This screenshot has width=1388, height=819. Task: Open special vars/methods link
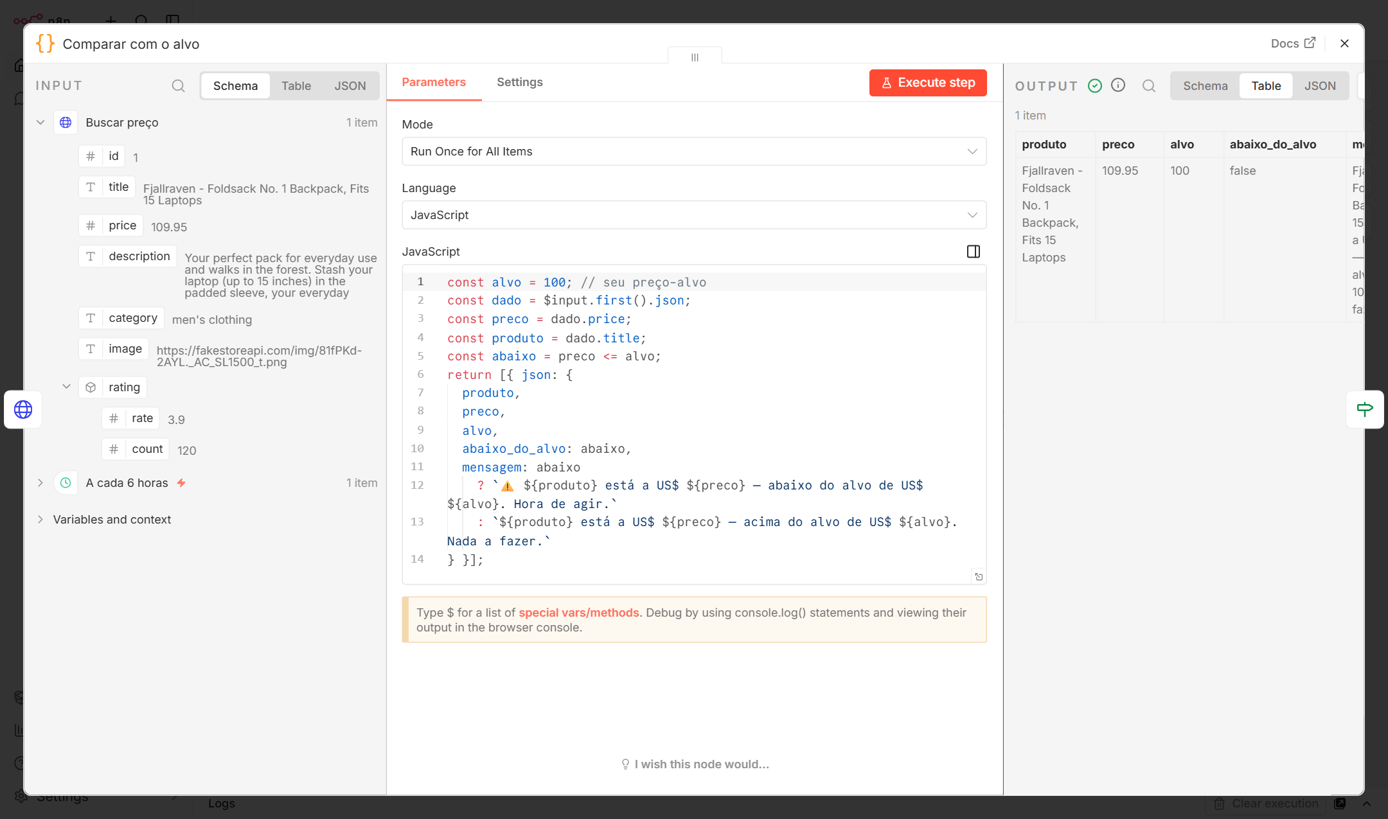[x=579, y=612]
